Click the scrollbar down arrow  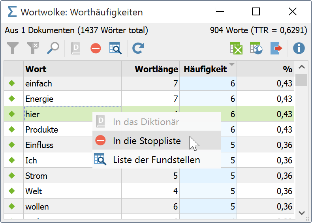point(302,213)
